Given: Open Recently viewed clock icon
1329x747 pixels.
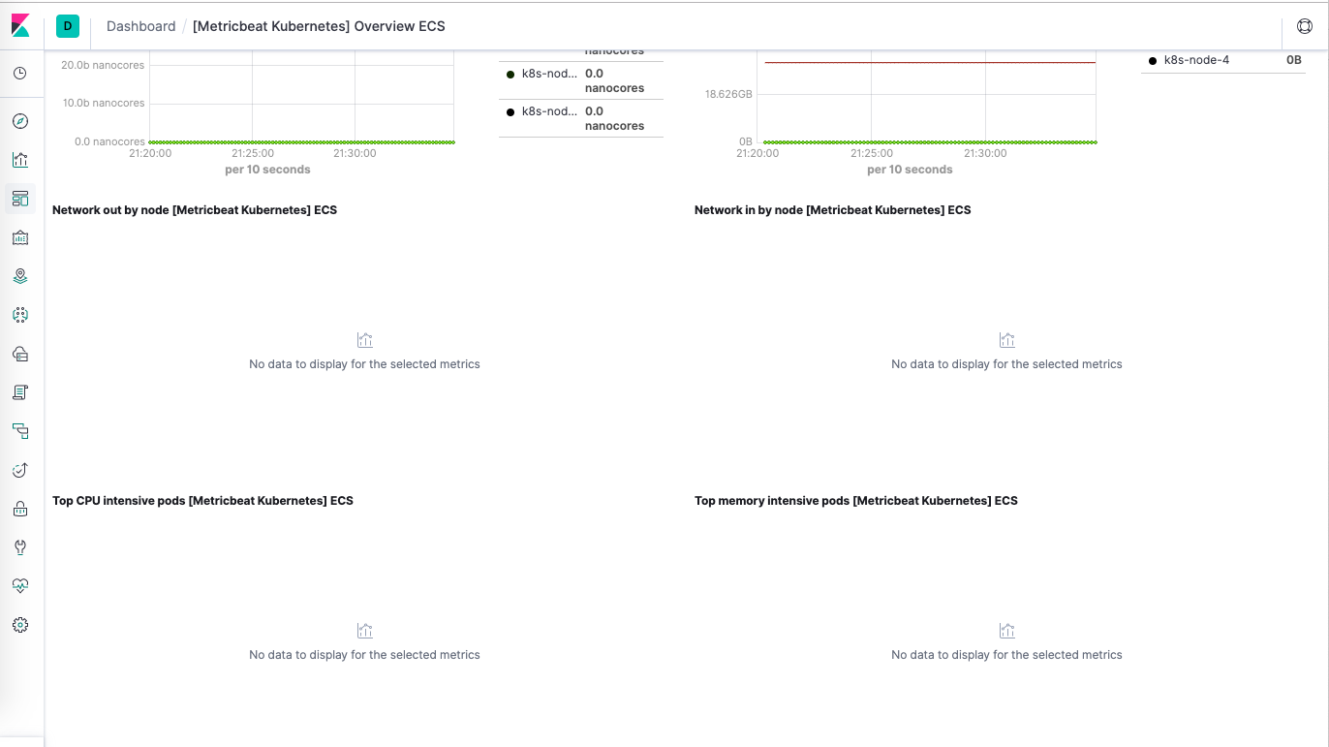Looking at the screenshot, I should (20, 73).
